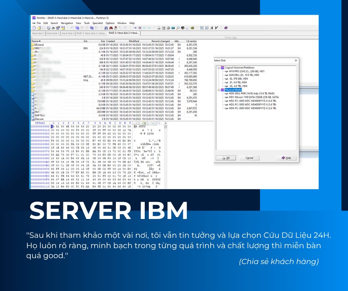Click the Go To Offset arrow icon
Viewport: 348px width, 291px height.
135,28
